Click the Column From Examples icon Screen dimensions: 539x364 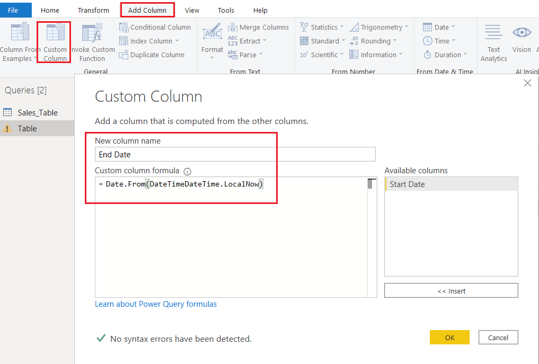[20, 42]
